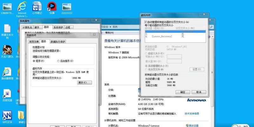Launch the 快播 player shortcut

pyautogui.click(x=52, y=7)
